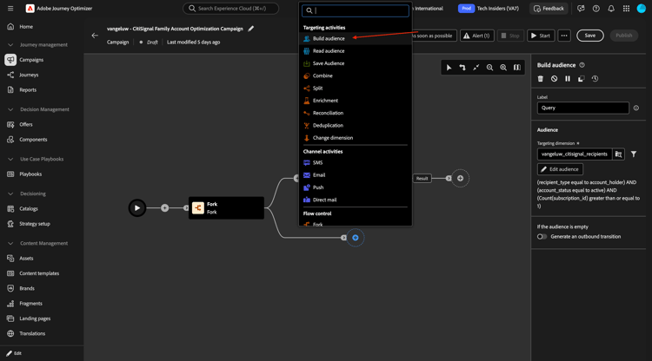Click the Targeting dimension field

coord(575,154)
